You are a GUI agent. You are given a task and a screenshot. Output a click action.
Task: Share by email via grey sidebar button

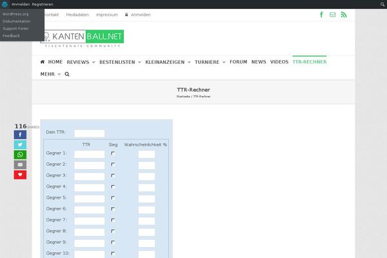(x=20, y=164)
